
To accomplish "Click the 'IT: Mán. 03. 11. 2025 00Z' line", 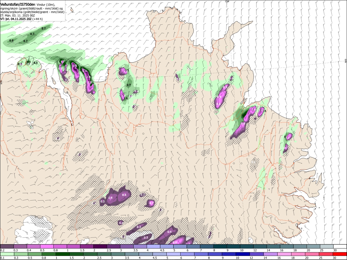I will point(18,15).
